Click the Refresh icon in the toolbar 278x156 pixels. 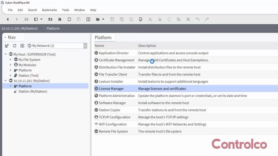click(69, 19)
